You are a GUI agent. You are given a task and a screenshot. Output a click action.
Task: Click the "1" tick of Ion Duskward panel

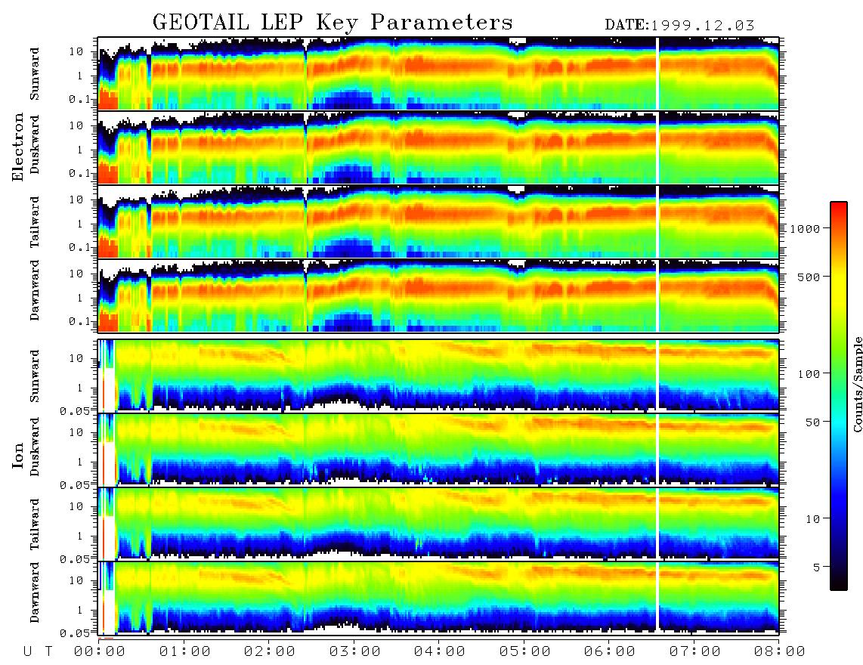coord(80,462)
